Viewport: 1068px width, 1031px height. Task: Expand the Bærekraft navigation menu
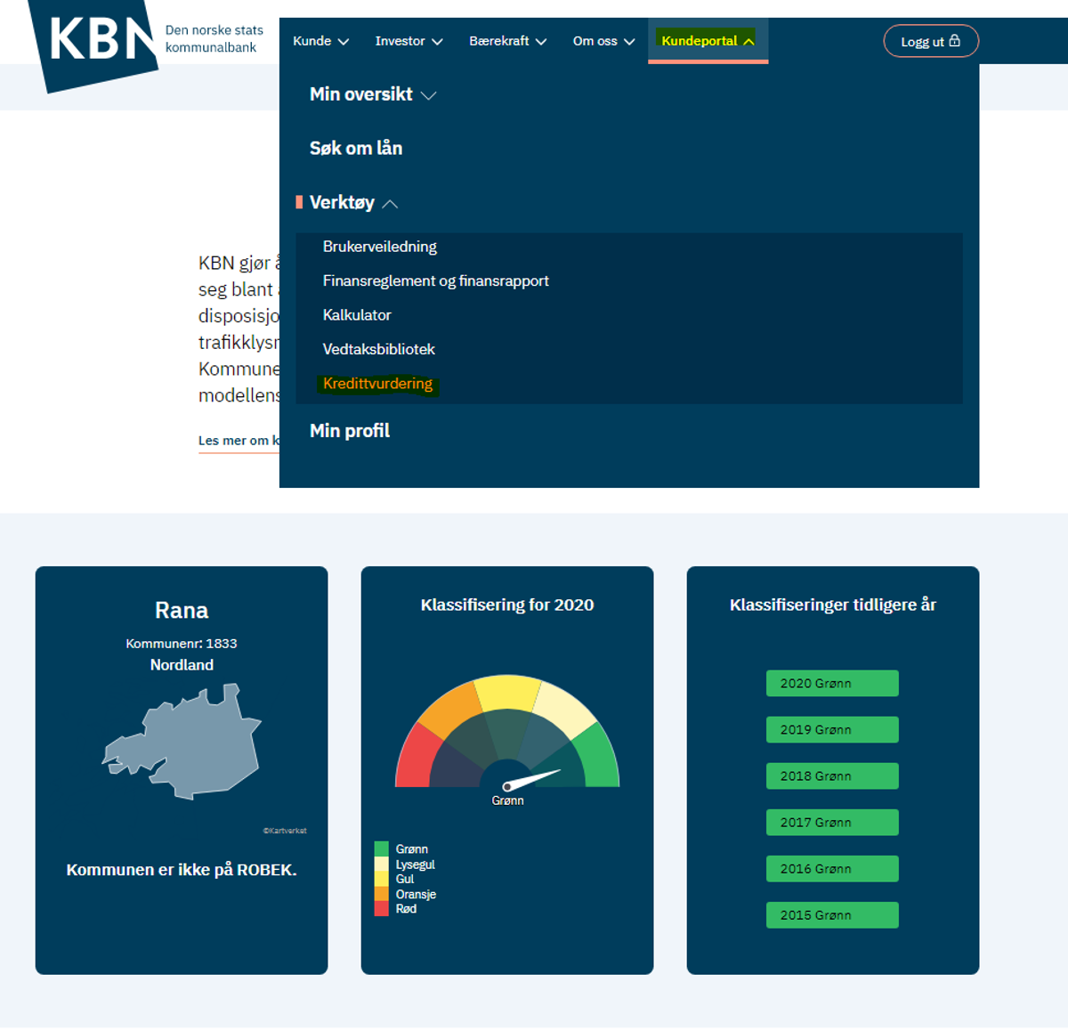tap(507, 41)
